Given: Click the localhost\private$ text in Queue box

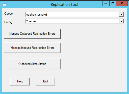Looking at the screenshot, I should (37, 15).
